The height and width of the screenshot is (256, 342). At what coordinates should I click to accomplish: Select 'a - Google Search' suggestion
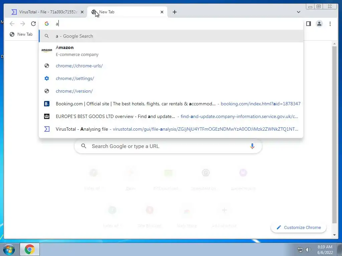(171, 36)
